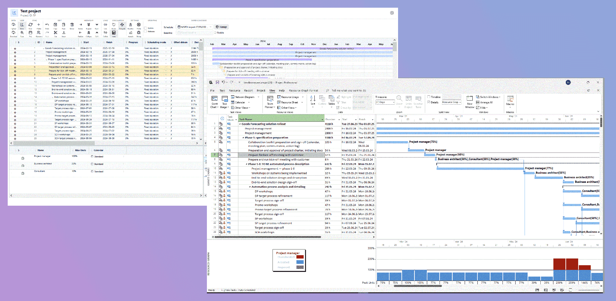Click horizontal scrollbar below the Project task table
This screenshot has width=616, height=301.
point(268,237)
